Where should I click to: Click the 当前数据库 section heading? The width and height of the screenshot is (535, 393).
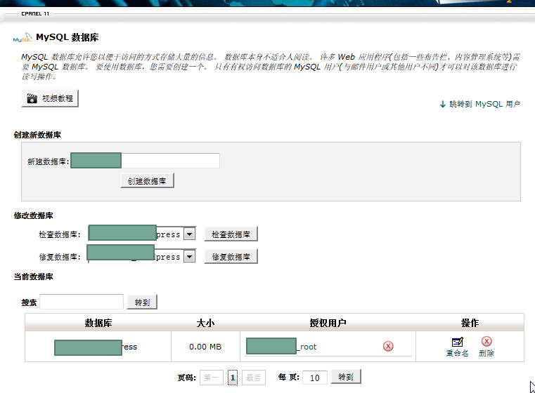[x=34, y=277]
